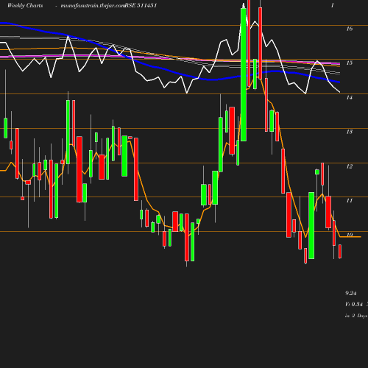Image resolution: width=368 pixels, height=368 pixels.
Task: Click the 'in 2 Days' text
Action: (356, 316)
